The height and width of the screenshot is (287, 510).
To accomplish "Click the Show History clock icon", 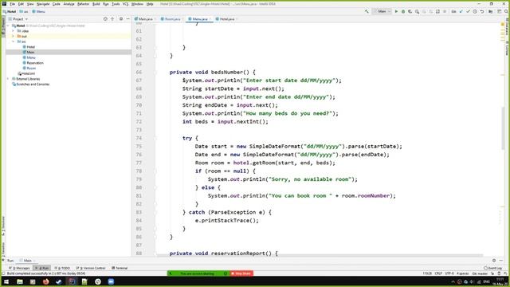I will pos(475,11).
